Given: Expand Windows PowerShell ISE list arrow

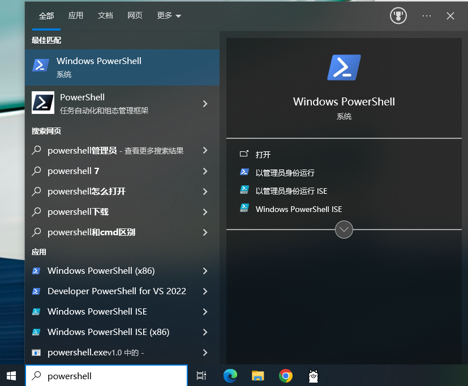Looking at the screenshot, I should point(205,312).
